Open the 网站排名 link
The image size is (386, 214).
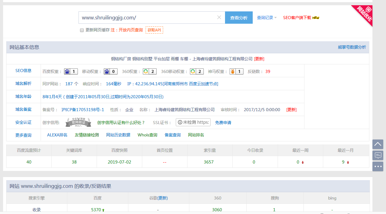pos(196,135)
